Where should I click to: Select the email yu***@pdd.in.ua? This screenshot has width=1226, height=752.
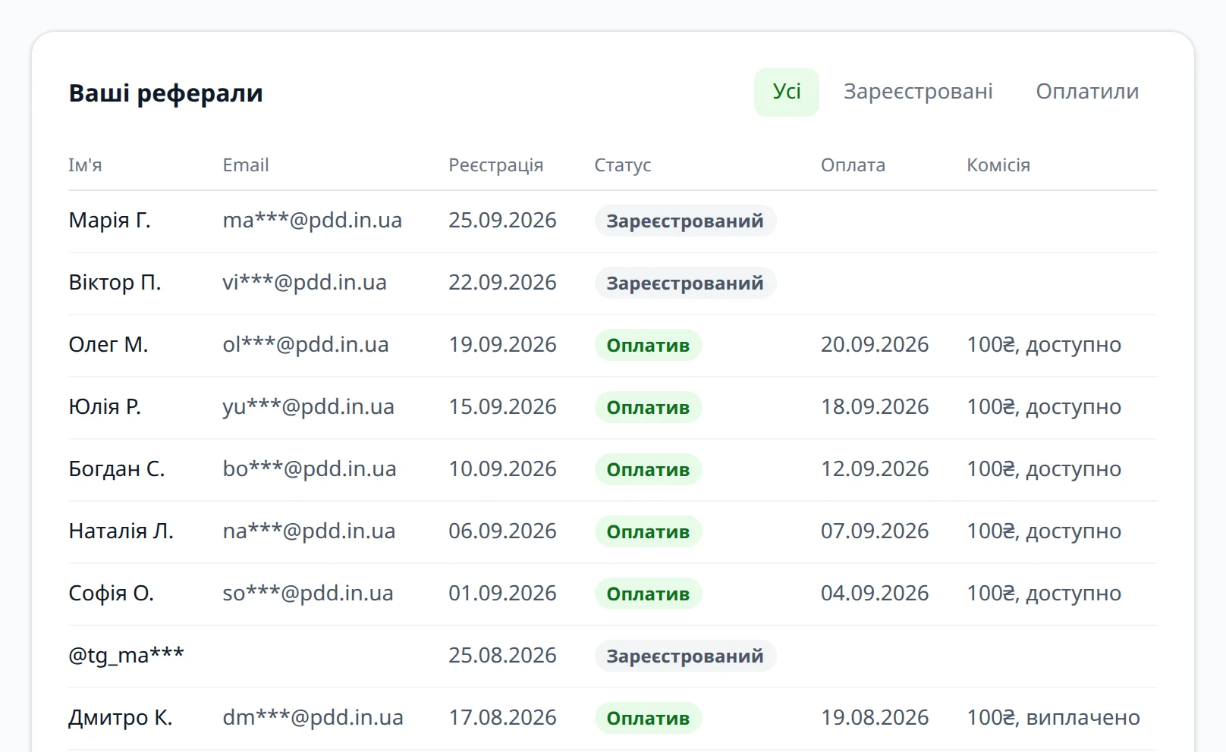(x=308, y=407)
